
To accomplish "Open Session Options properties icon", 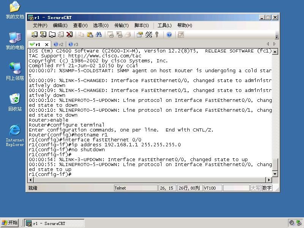I will point(139,35).
